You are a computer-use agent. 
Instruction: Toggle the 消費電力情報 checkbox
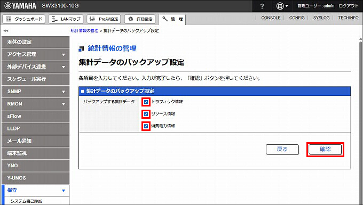tap(146, 126)
